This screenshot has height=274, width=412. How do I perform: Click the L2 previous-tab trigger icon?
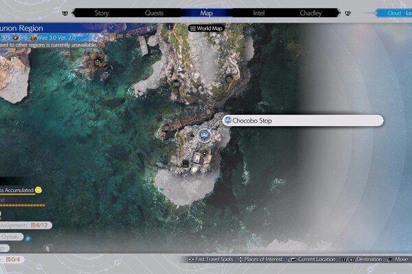click(65, 13)
